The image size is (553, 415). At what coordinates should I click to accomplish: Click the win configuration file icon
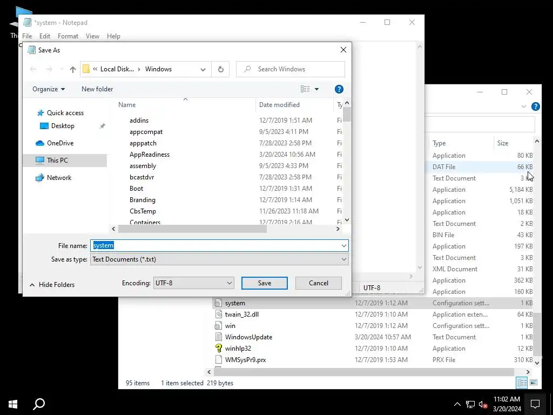click(x=218, y=326)
